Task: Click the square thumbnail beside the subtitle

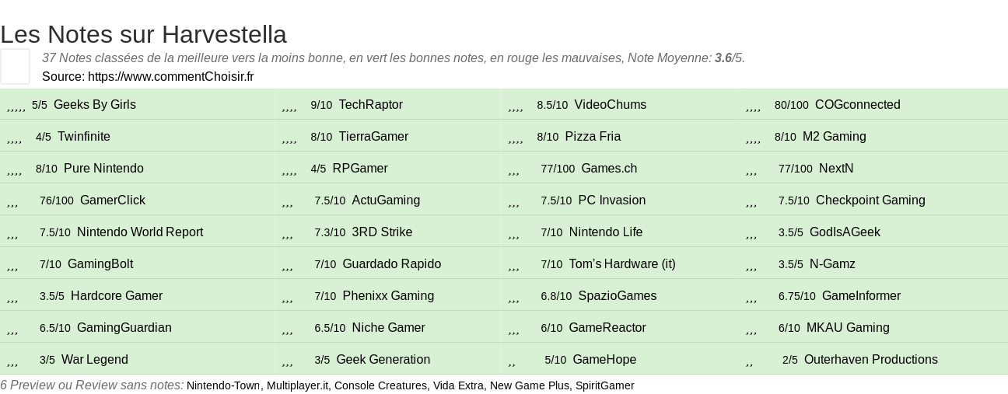Action: tap(15, 66)
